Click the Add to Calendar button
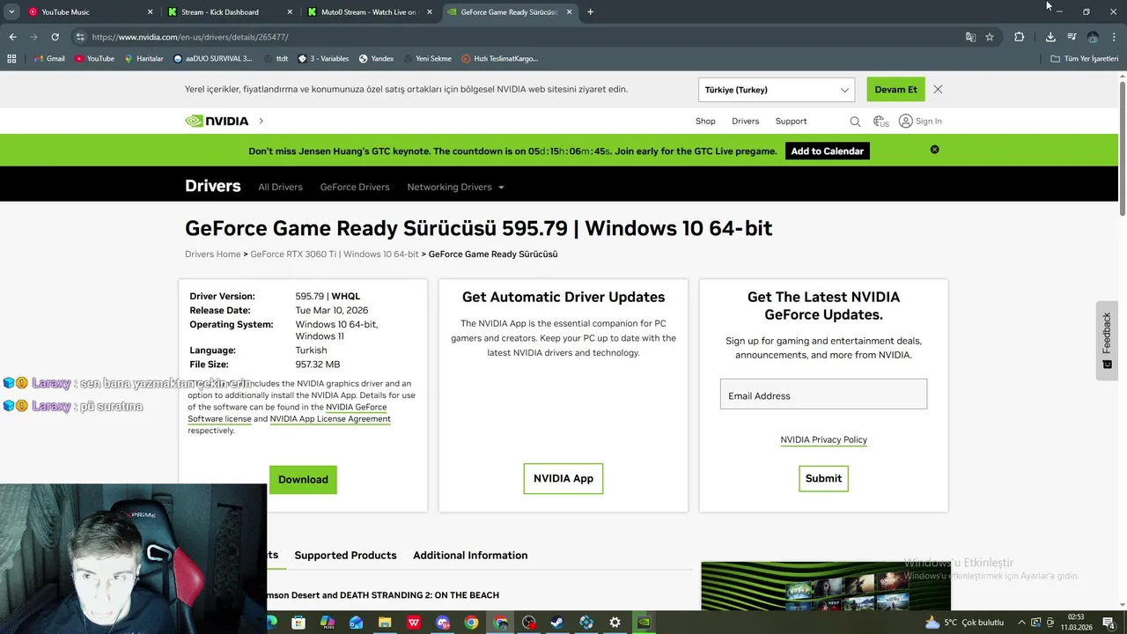 tap(827, 151)
